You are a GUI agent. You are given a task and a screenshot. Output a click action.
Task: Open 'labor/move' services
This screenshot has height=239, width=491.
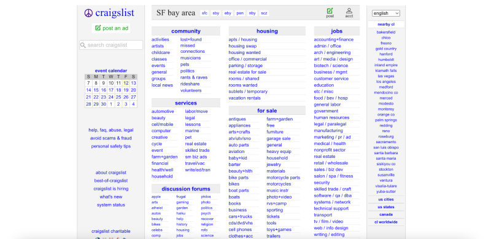pyautogui.click(x=196, y=112)
